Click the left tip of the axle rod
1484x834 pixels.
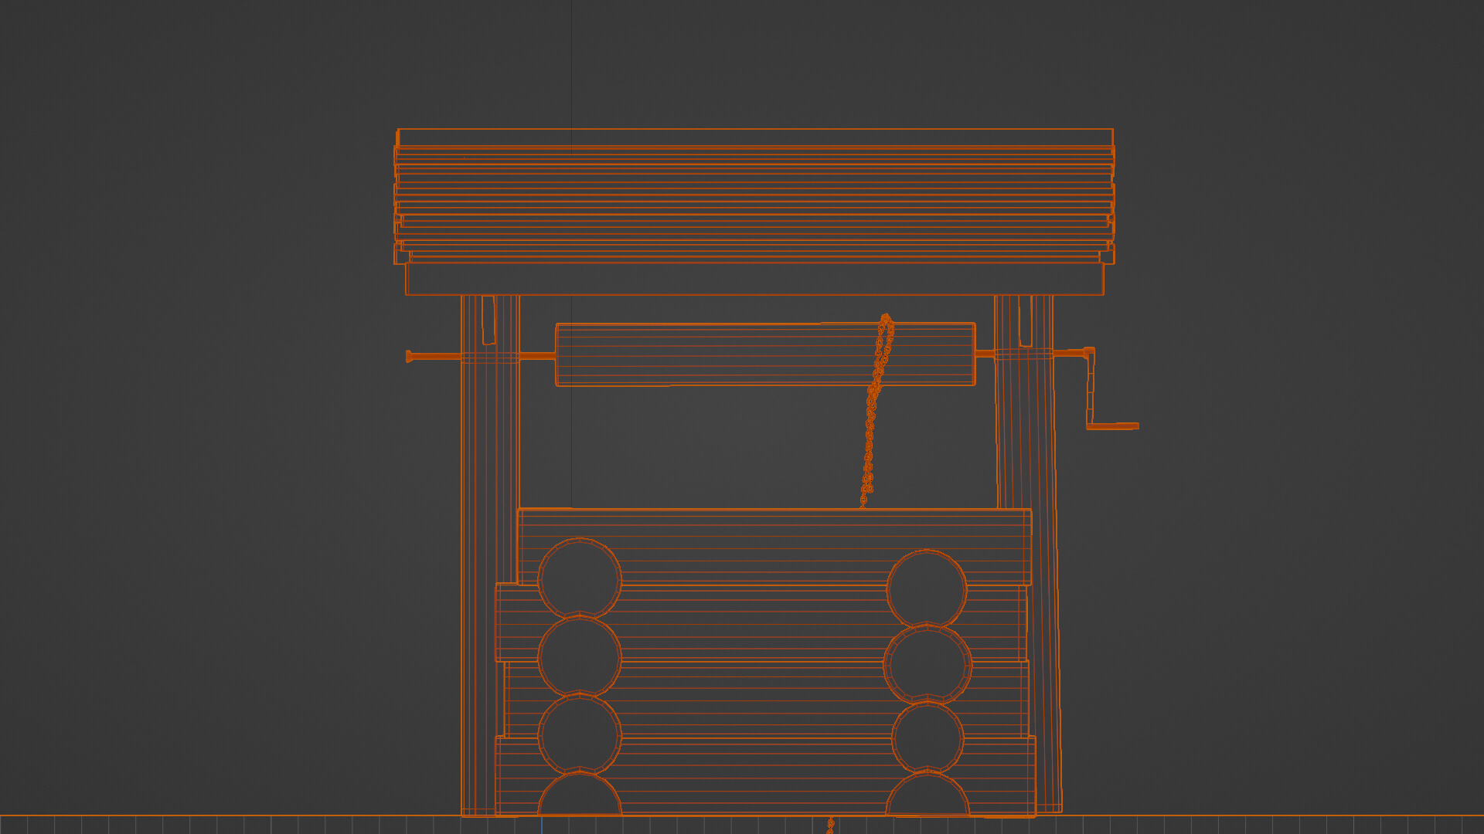pos(410,356)
